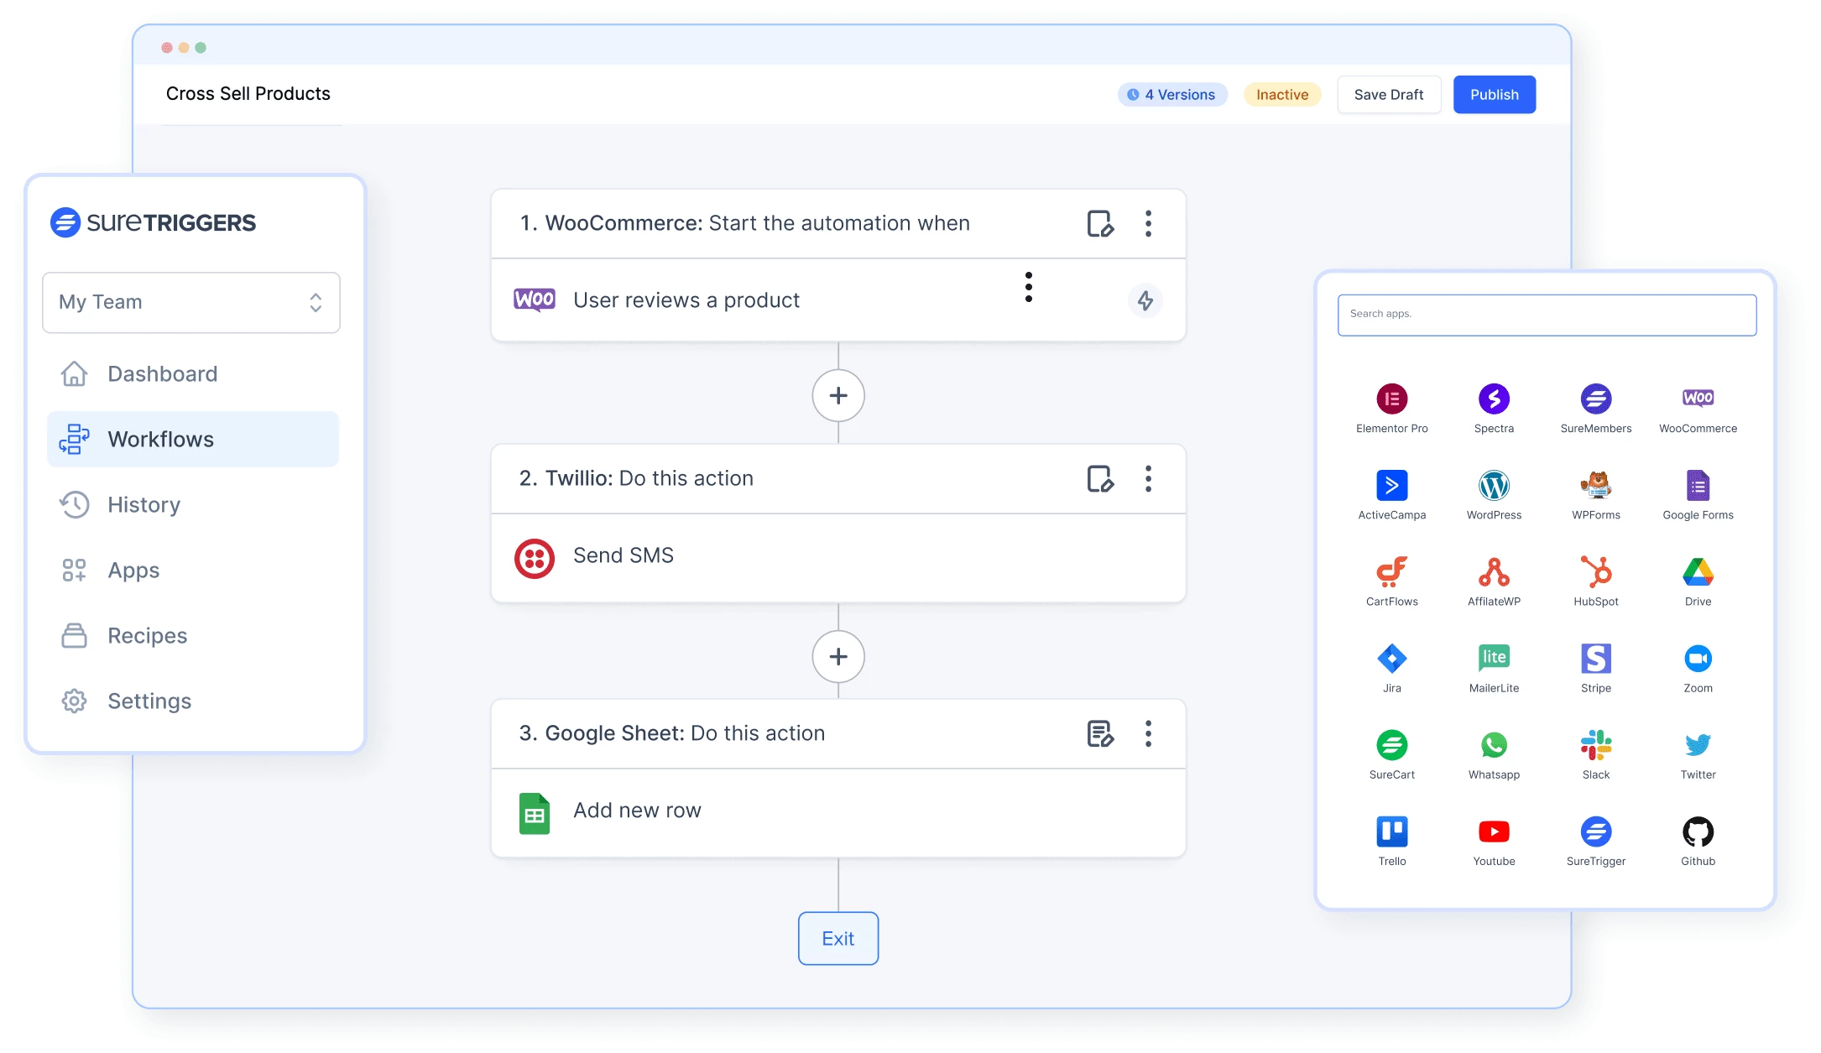Viewport: 1821px width, 1053px height.
Task: Open three-dot menu on Twillio step
Action: tap(1148, 478)
